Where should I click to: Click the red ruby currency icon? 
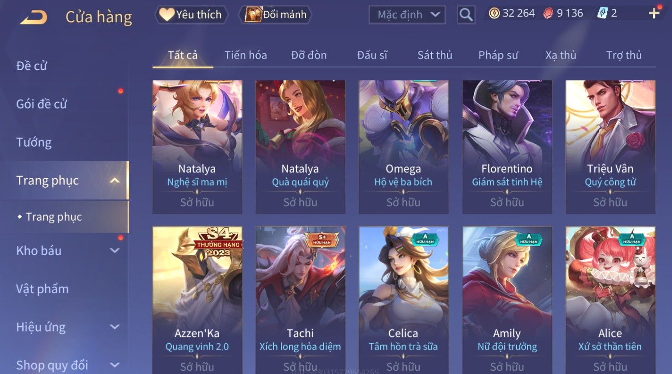(x=548, y=13)
